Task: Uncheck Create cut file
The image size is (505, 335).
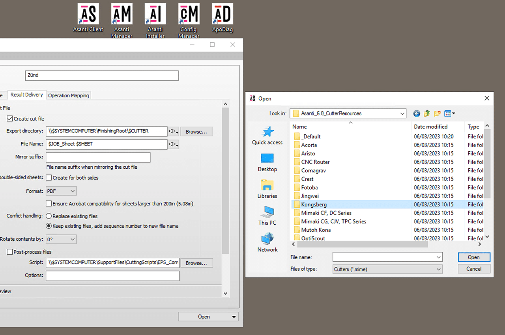Action: [9, 119]
